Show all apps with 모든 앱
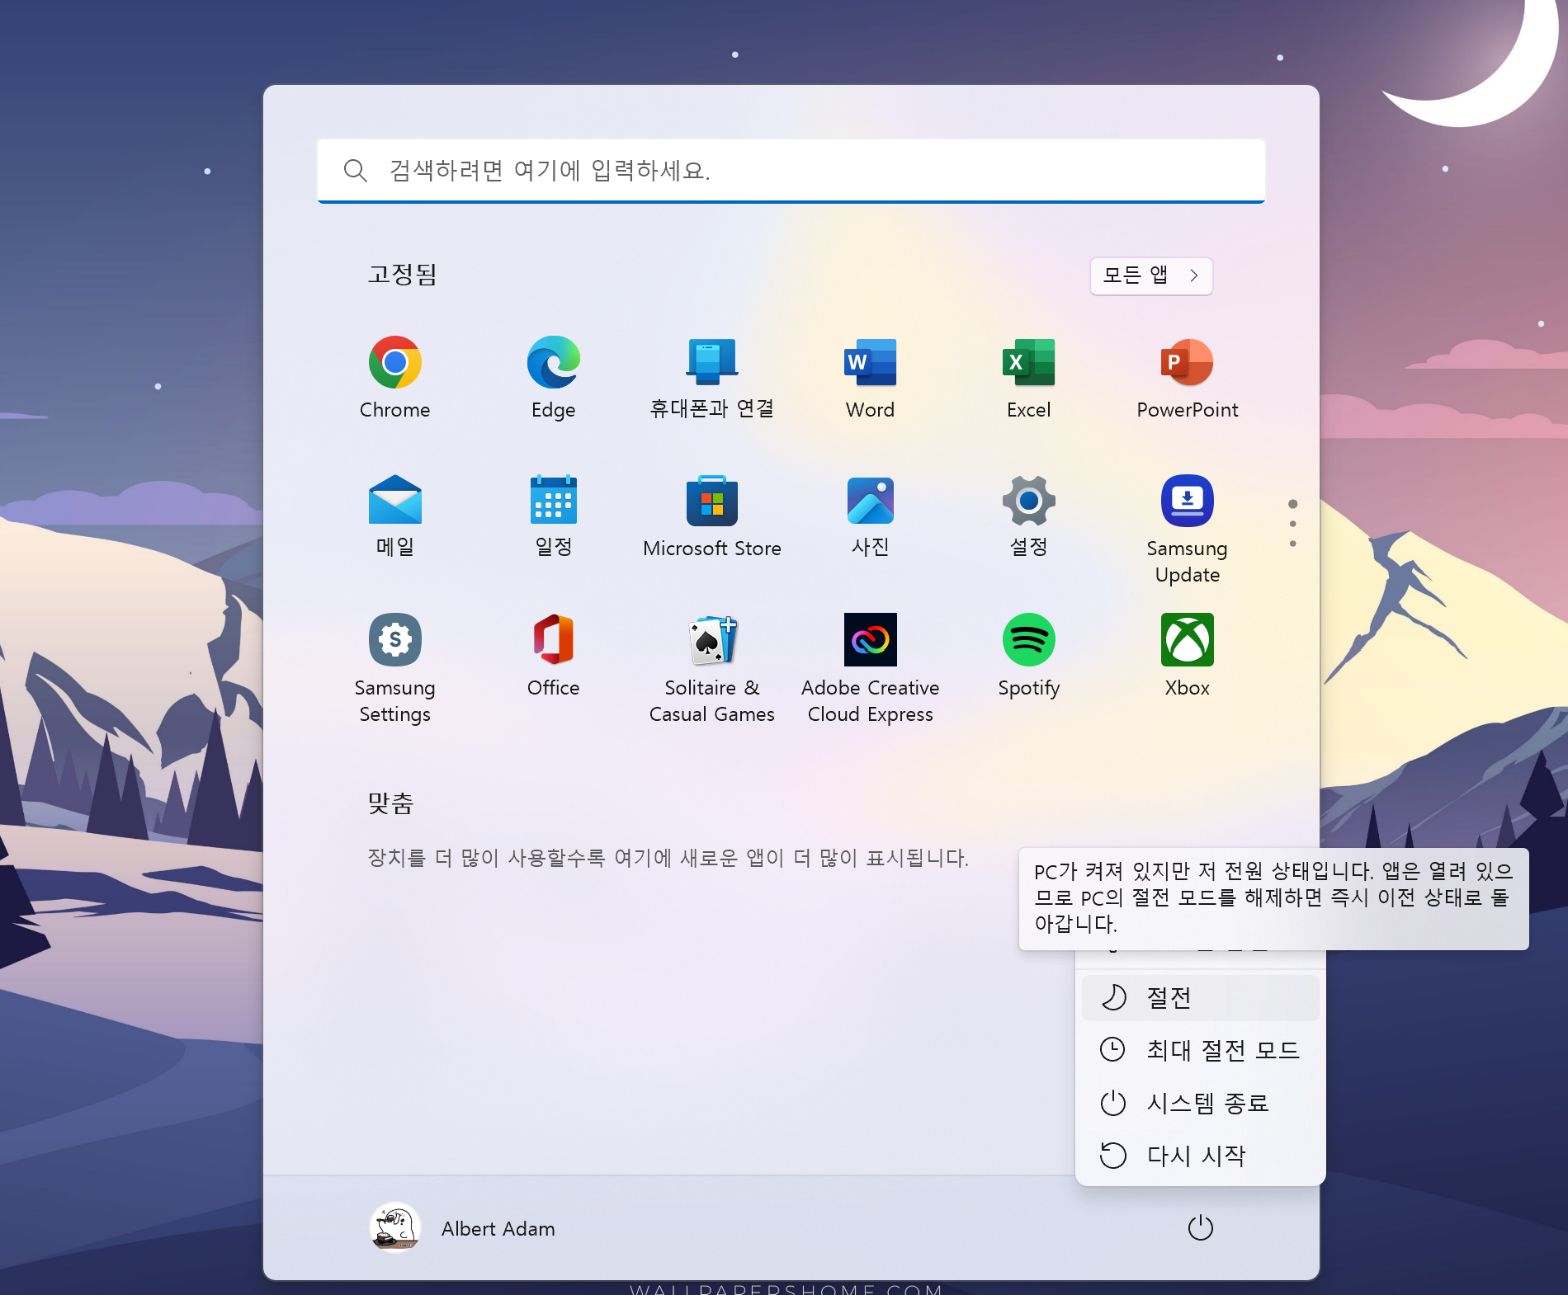 [x=1151, y=275]
